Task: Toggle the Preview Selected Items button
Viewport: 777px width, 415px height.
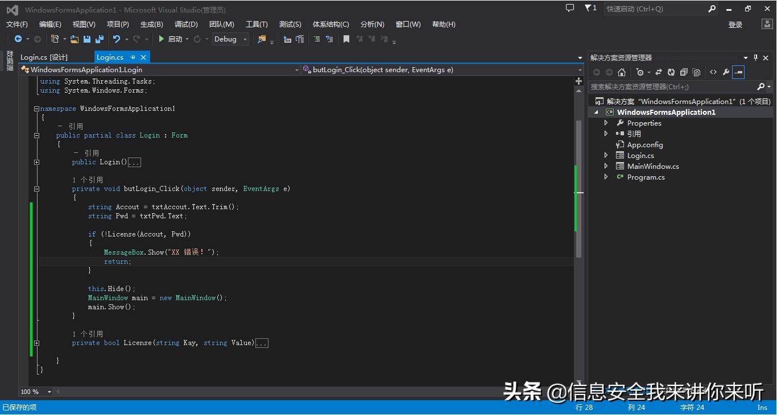Action: coord(738,72)
